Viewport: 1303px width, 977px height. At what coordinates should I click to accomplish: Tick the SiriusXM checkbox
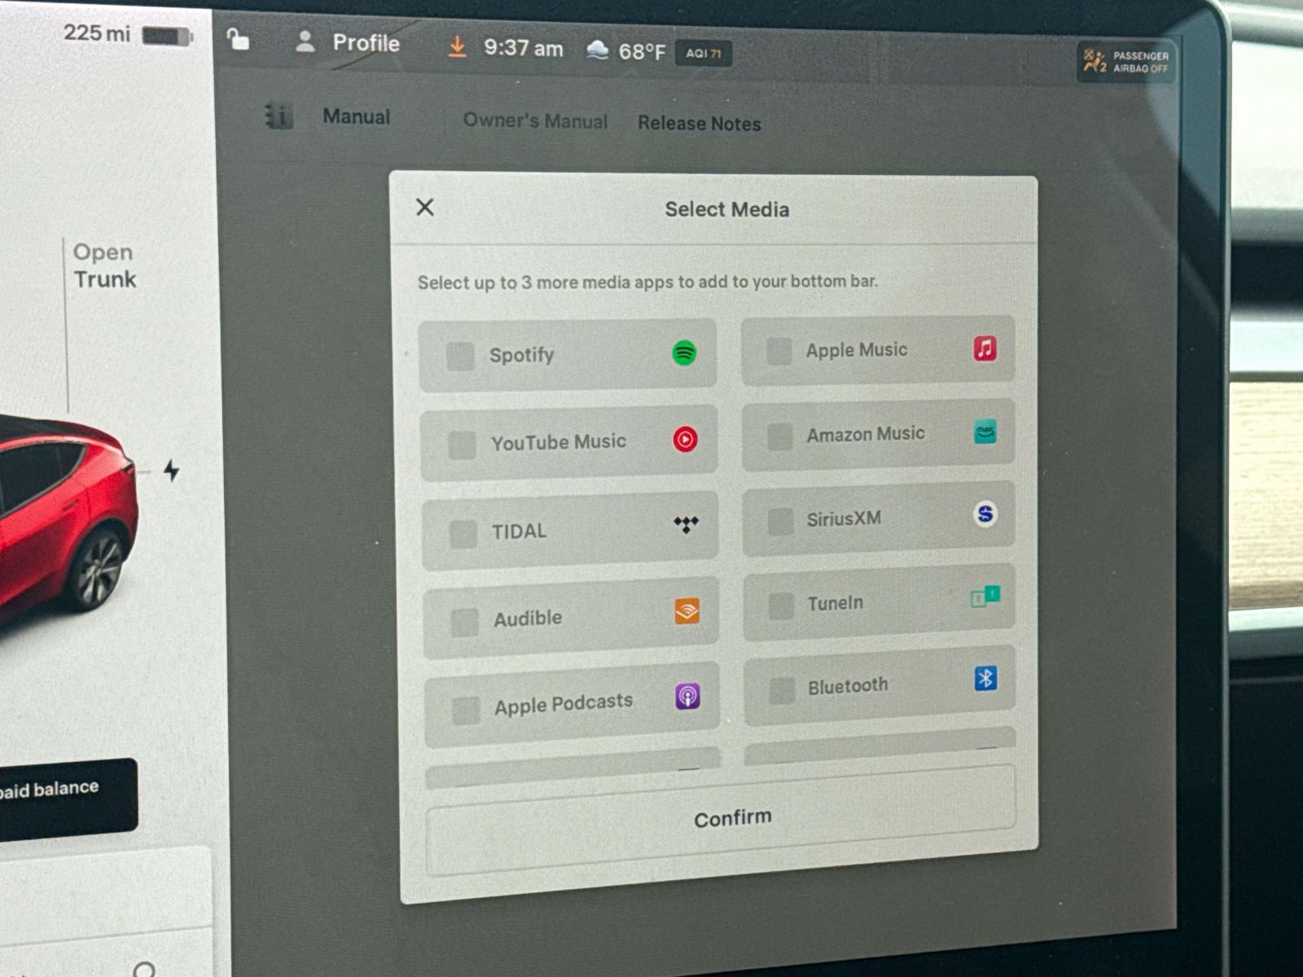click(781, 522)
